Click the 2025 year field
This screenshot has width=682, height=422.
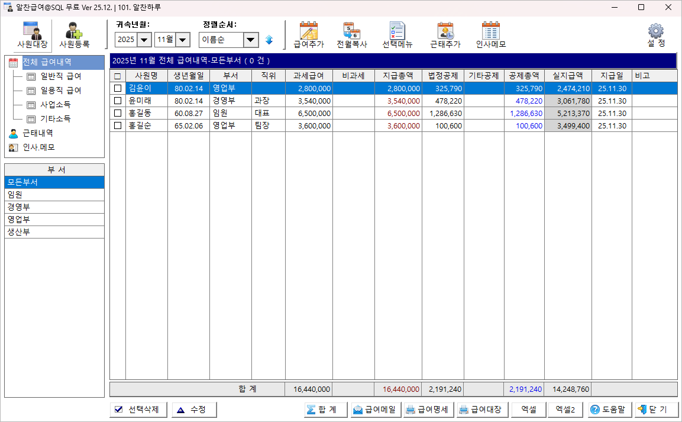click(x=126, y=40)
